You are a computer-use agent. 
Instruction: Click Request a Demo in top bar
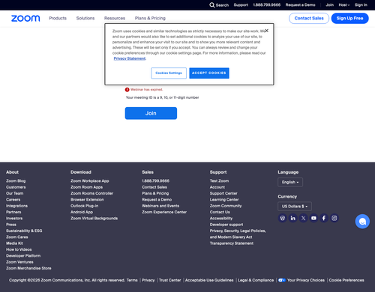click(x=300, y=5)
